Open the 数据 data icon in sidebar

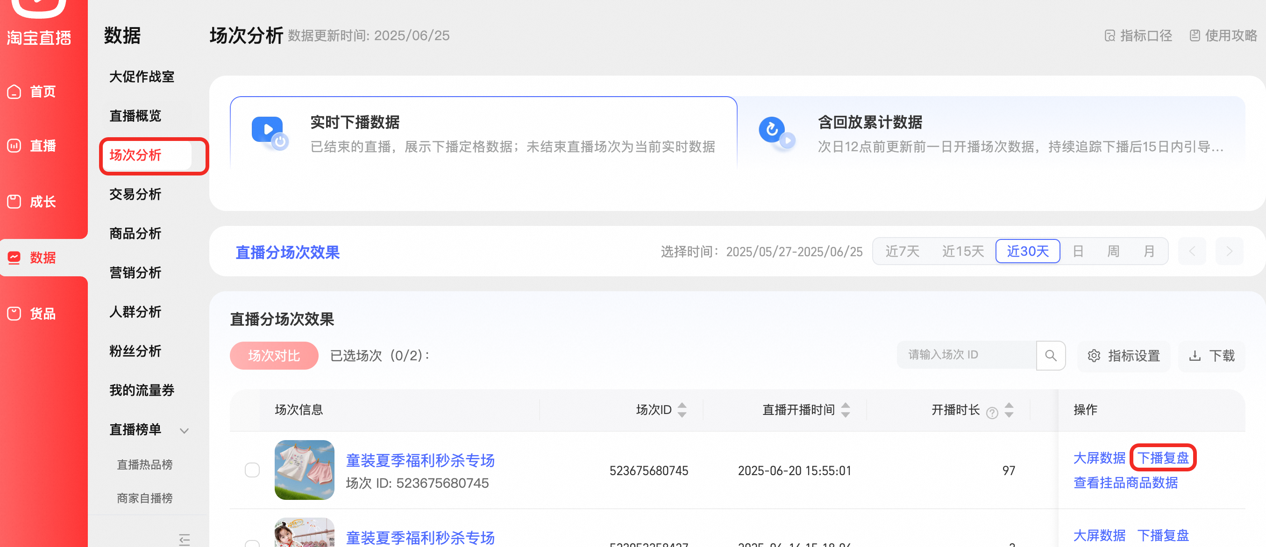pyautogui.click(x=14, y=257)
